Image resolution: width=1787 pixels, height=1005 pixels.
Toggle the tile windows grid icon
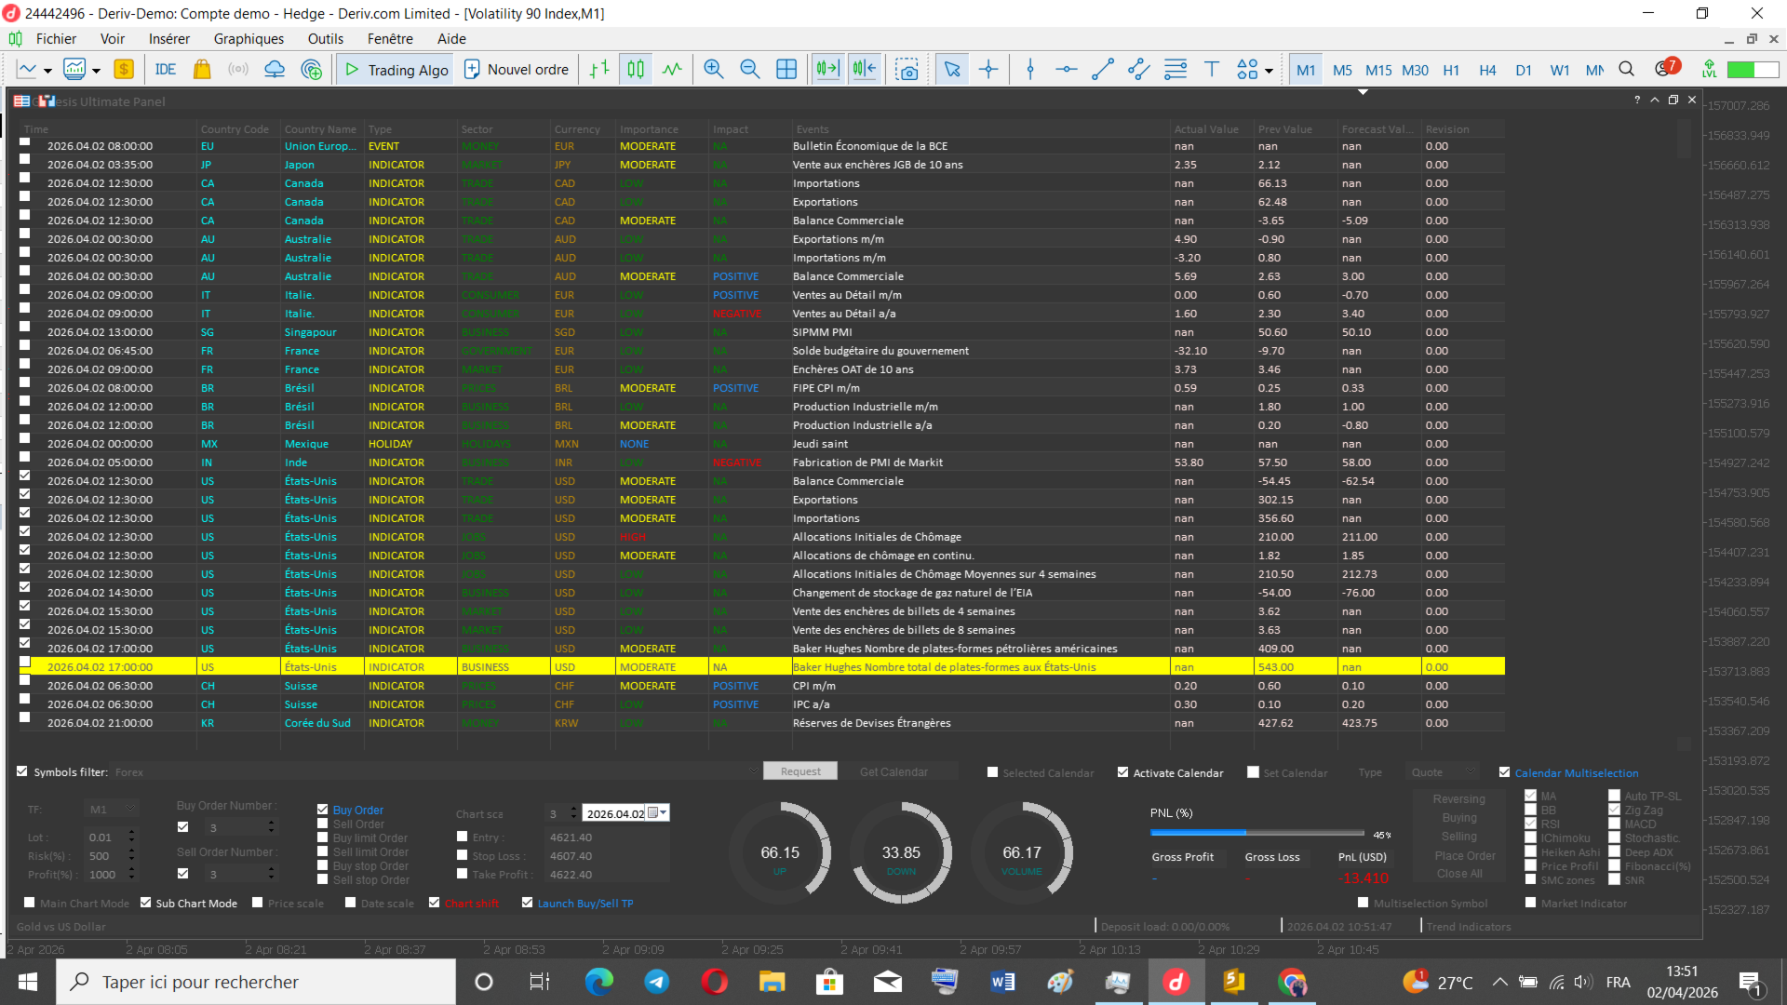(x=786, y=70)
